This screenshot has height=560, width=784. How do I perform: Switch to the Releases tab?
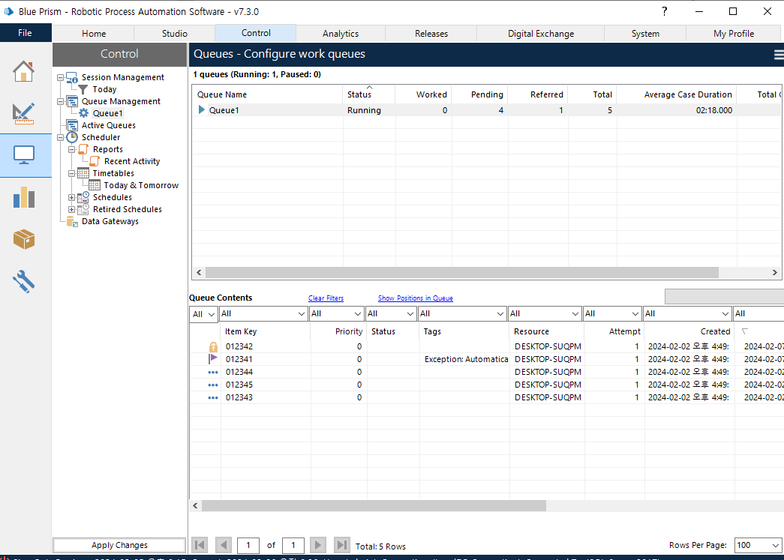[x=431, y=34]
